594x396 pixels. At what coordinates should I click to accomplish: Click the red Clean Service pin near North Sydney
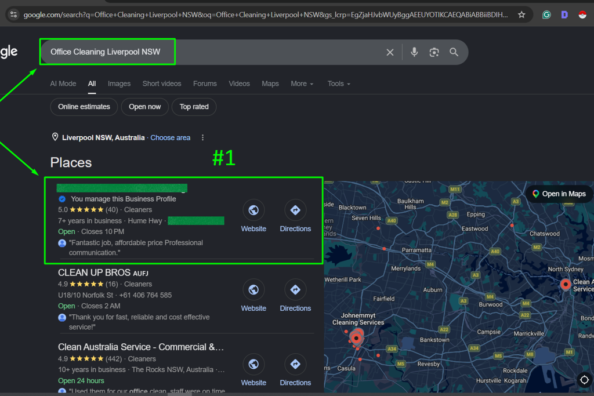[566, 284]
